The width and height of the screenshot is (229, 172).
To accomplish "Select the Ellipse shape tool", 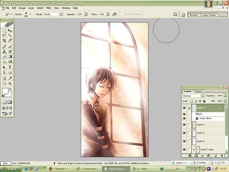I will click(x=10, y=72).
